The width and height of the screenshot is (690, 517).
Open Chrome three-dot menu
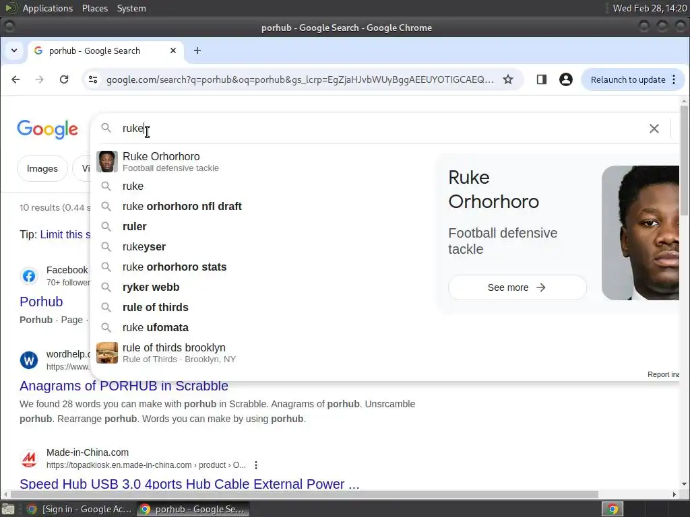(x=674, y=79)
